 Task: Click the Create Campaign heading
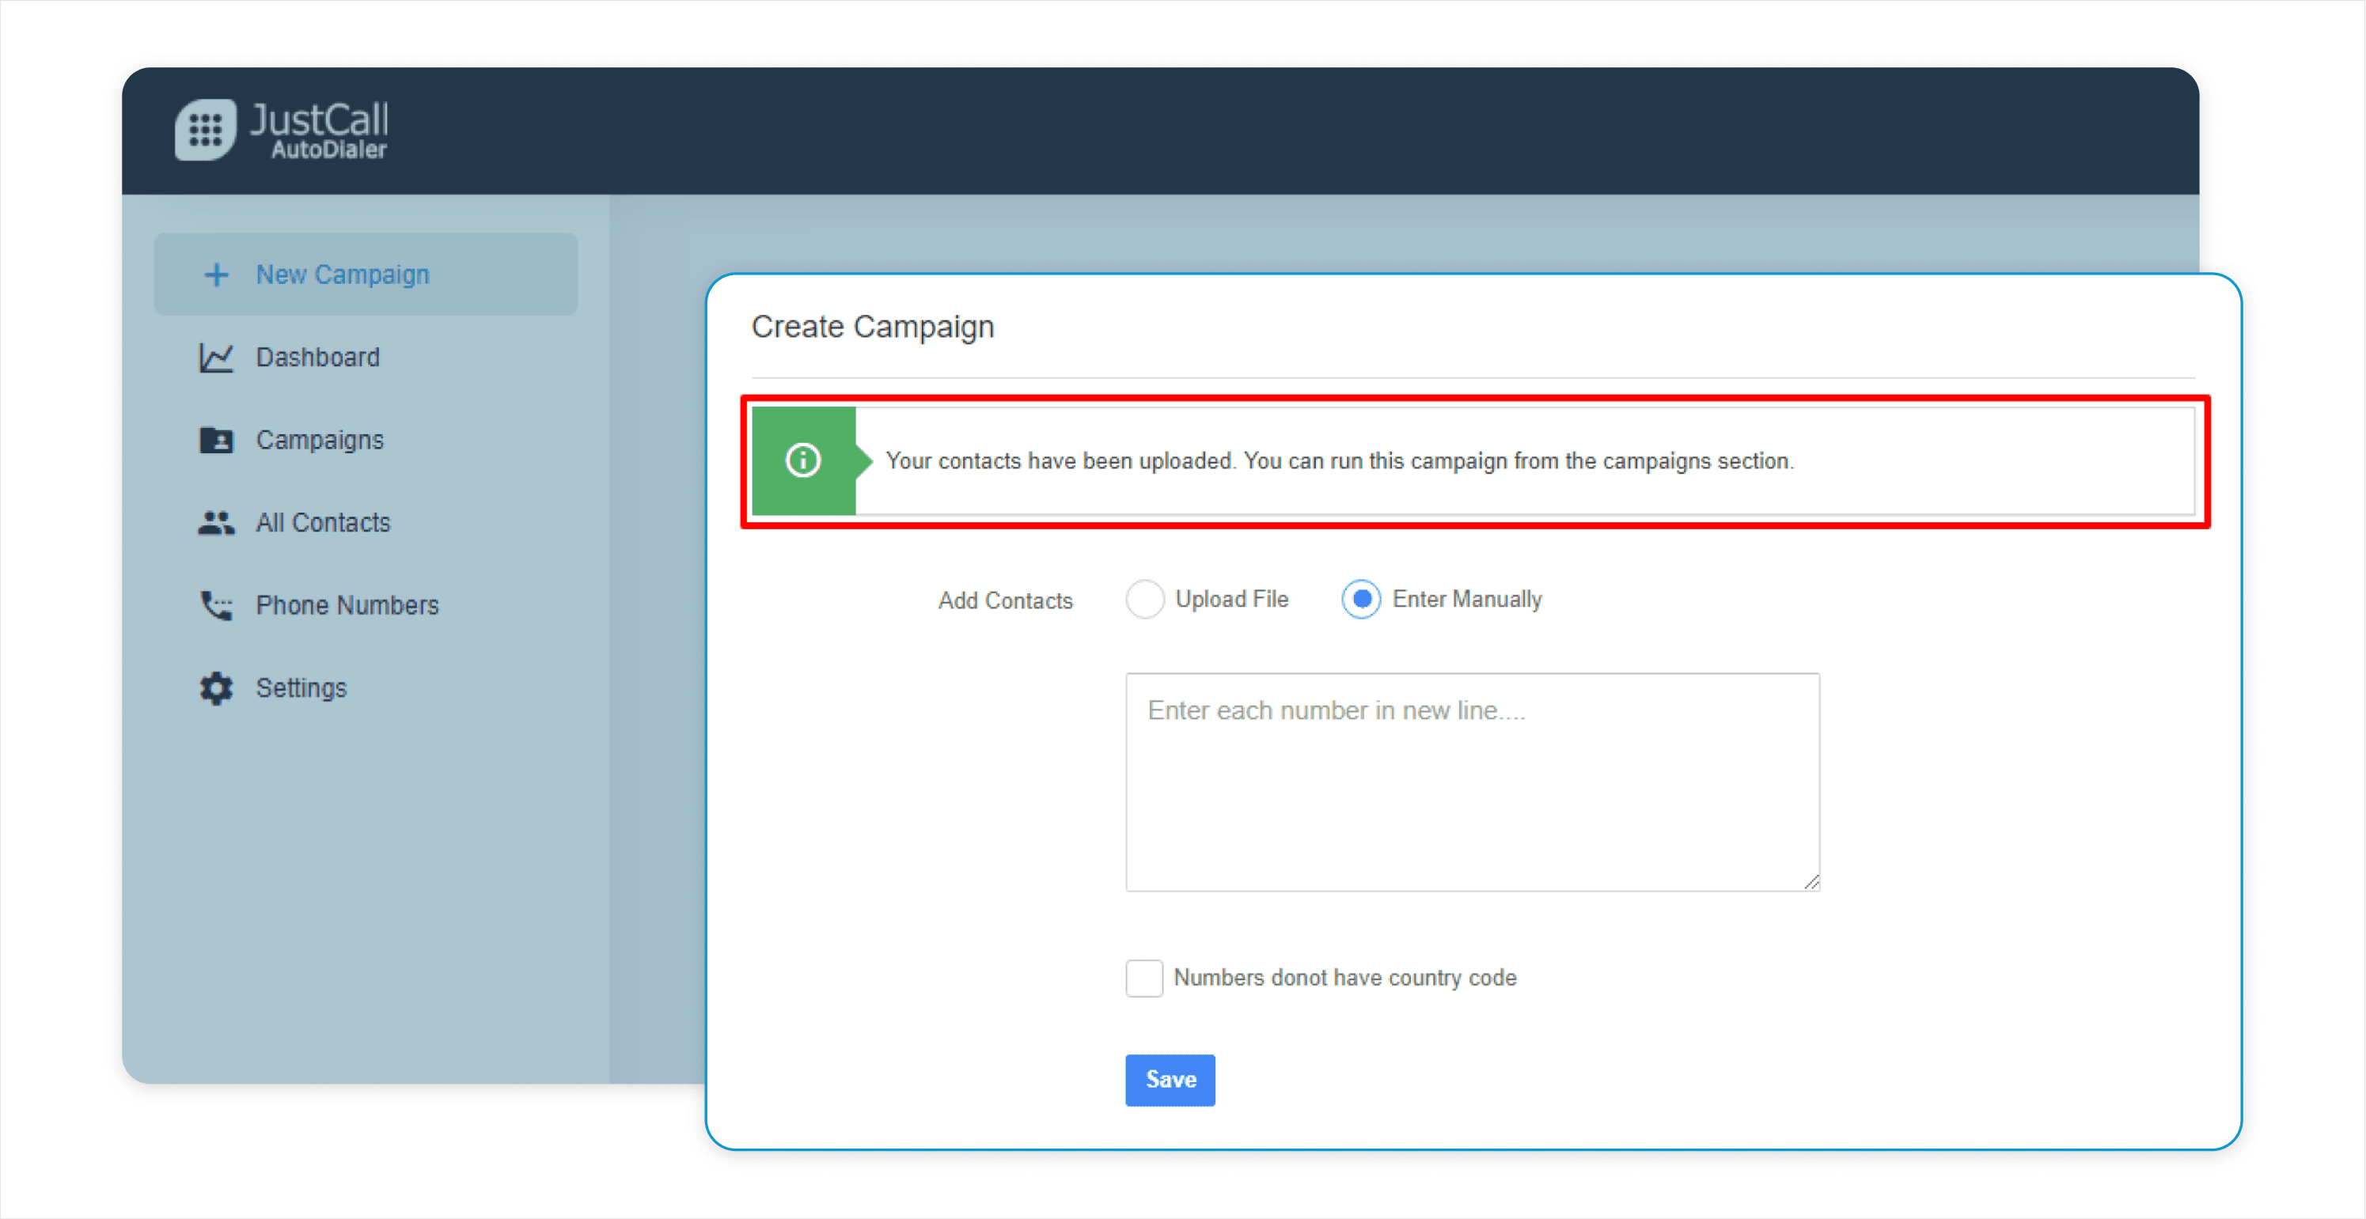(x=873, y=327)
